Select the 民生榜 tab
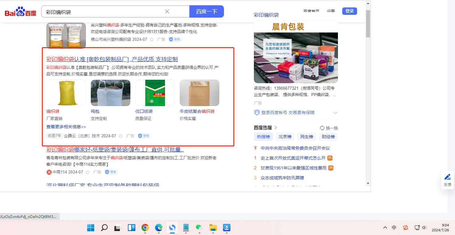Screen dimensions: 455x235 [307, 137]
